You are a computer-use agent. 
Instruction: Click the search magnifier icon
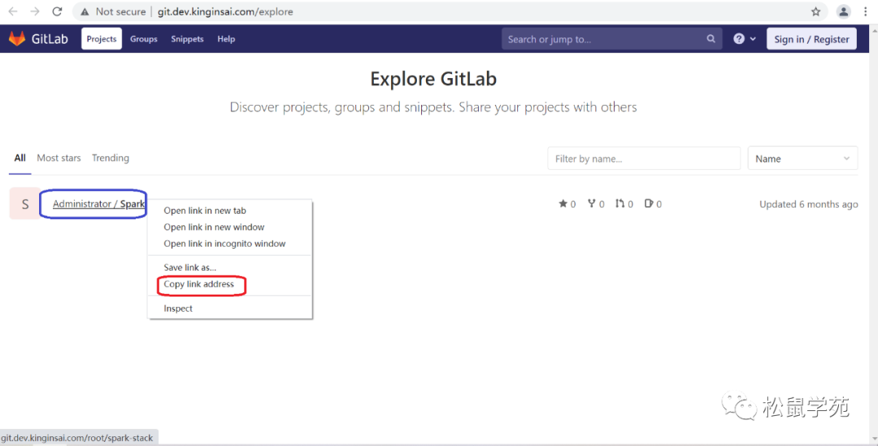[x=711, y=39]
